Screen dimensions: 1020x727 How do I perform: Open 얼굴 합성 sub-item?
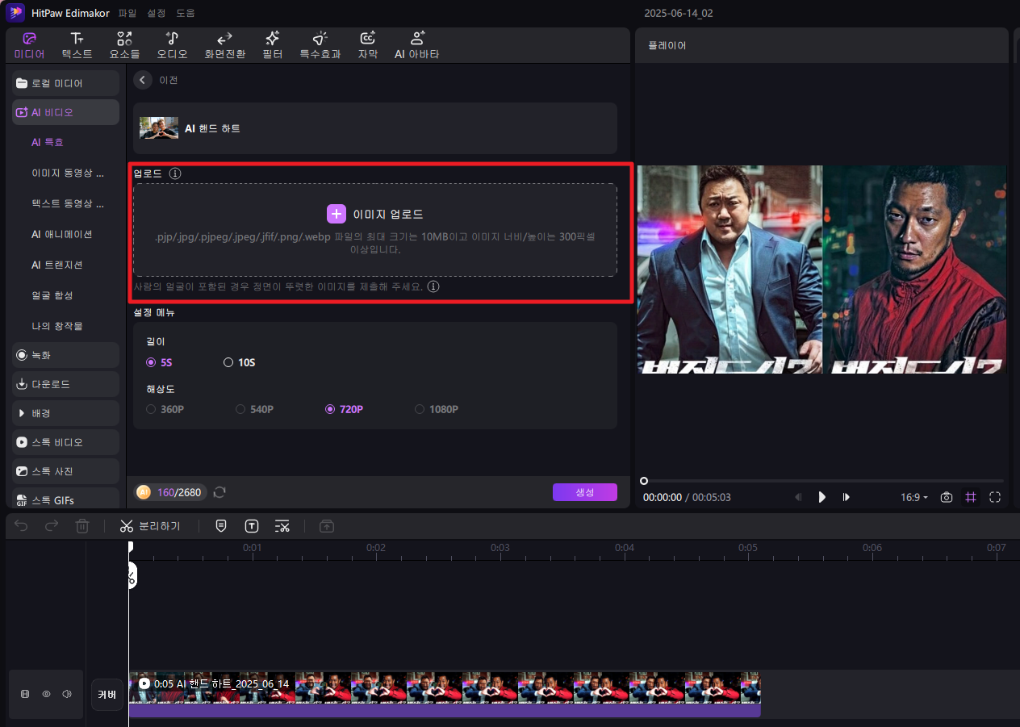point(52,295)
